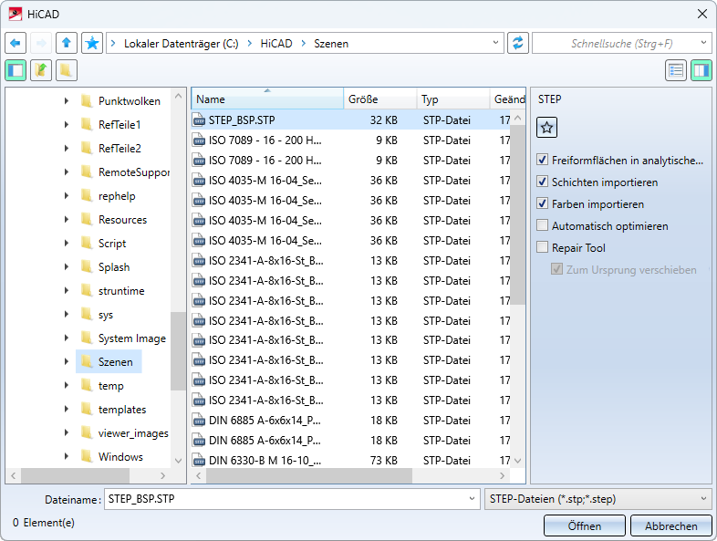Screen dimensions: 717x541
Task: Sort by the Name column header
Action: pos(267,99)
